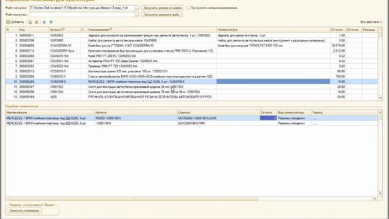389x219 pixels.
Task: Open file chooser for Файл загрузки
Action: 137,8
